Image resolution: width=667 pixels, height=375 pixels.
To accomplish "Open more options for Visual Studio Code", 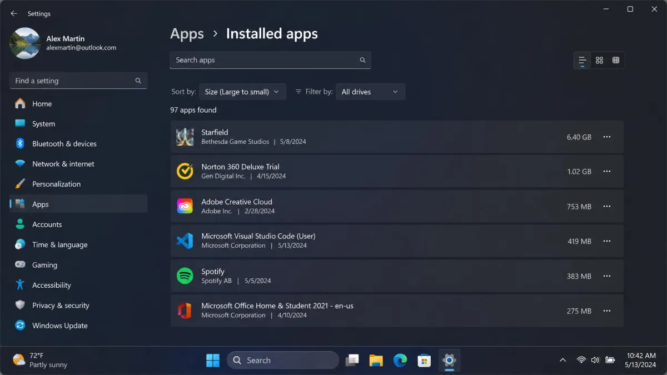I will (607, 241).
